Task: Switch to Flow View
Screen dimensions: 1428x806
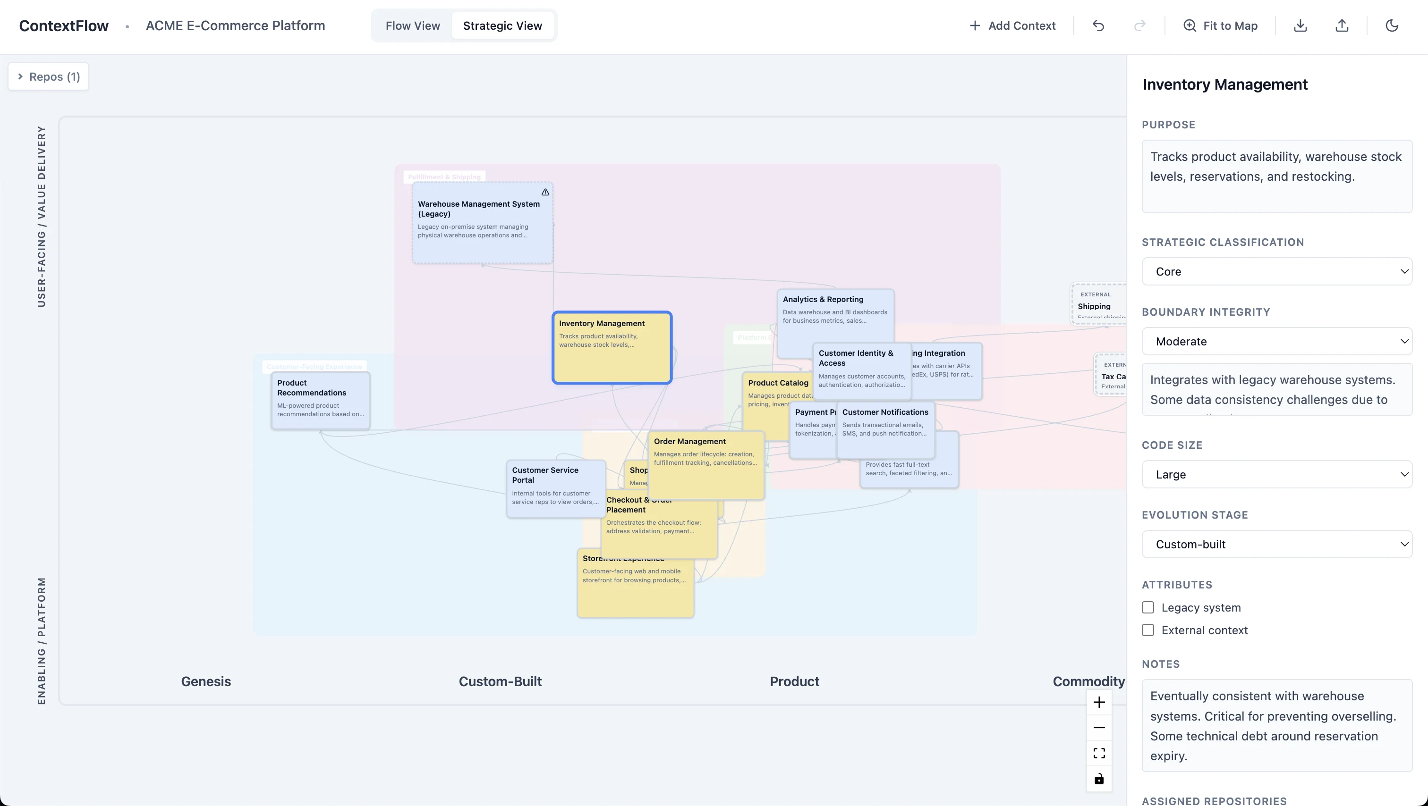Action: click(412, 25)
